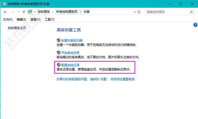Click the search magnifier icon
Viewport: 198px width, 119px height.
191,12
